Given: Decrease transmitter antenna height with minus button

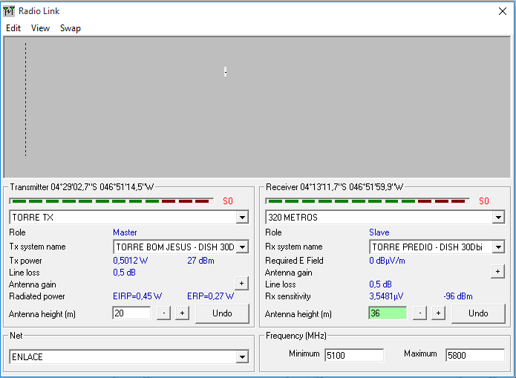Looking at the screenshot, I should point(163,313).
